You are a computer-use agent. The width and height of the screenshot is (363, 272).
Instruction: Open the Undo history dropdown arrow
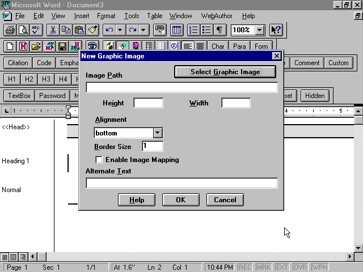click(x=121, y=30)
